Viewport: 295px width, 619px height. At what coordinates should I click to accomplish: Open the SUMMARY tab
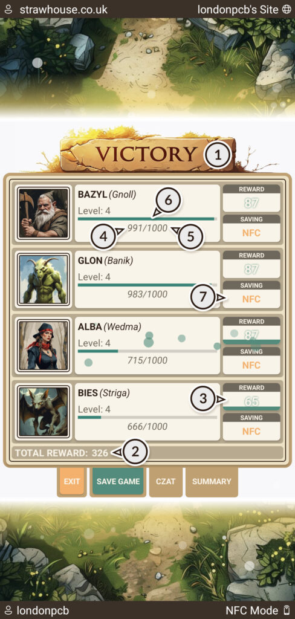pyautogui.click(x=212, y=482)
